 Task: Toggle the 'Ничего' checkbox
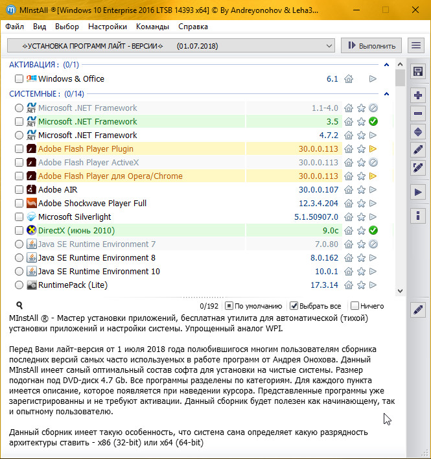click(x=355, y=306)
